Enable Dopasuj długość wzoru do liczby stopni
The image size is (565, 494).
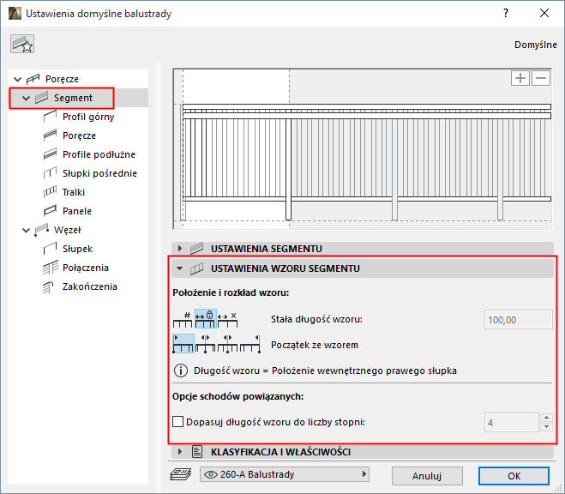coord(177,422)
